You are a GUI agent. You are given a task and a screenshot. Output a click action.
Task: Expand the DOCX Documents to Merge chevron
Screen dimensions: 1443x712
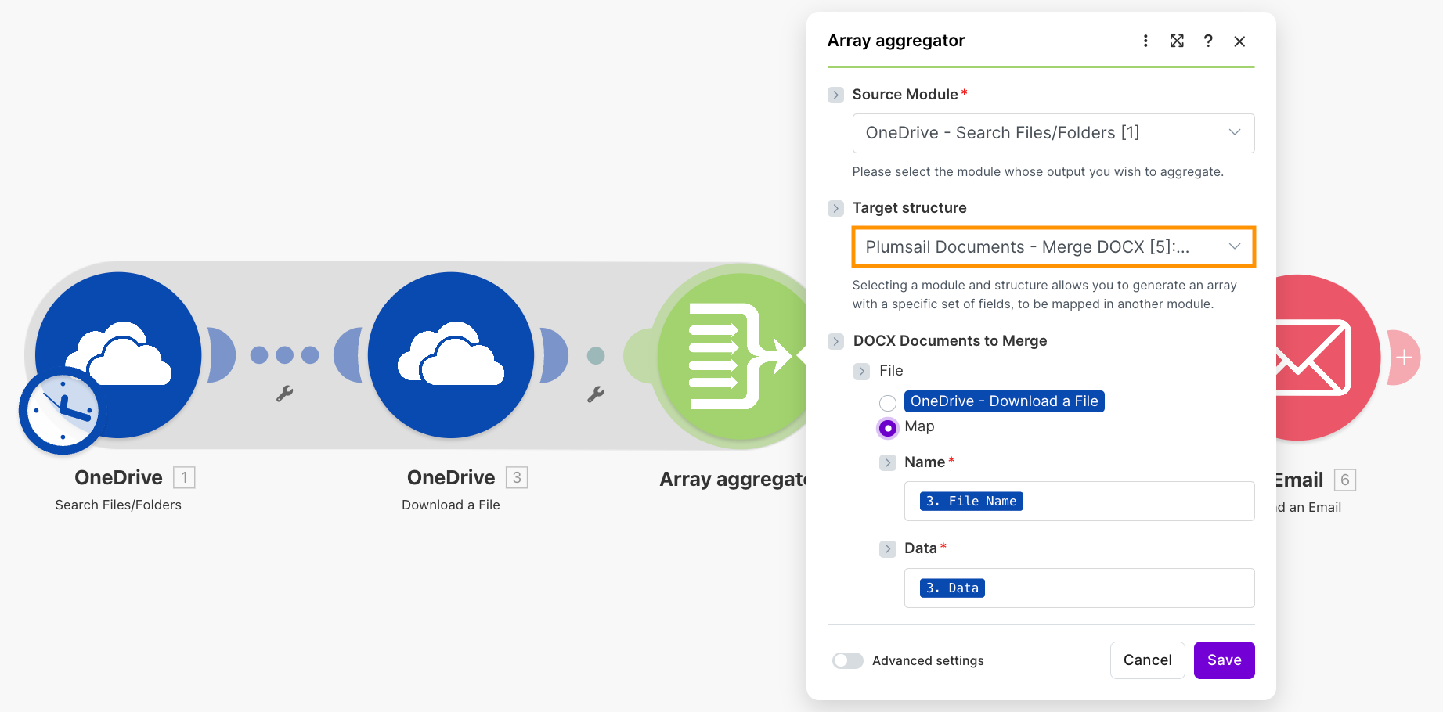[835, 341]
